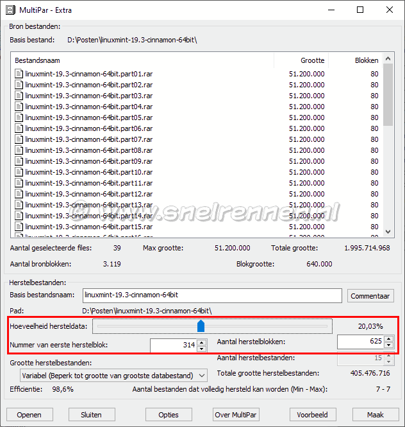Click the Sluiten button
Viewport: 405px width, 427px height.
coord(92,414)
